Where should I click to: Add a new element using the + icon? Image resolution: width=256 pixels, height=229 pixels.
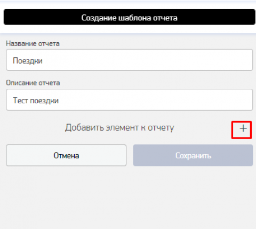243,128
